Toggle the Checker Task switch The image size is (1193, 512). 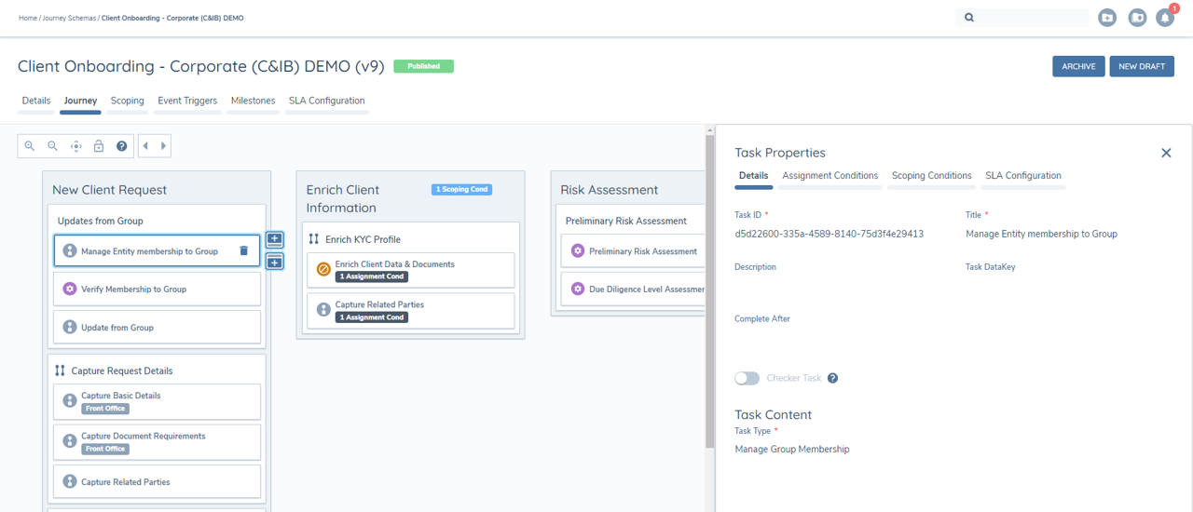(747, 378)
